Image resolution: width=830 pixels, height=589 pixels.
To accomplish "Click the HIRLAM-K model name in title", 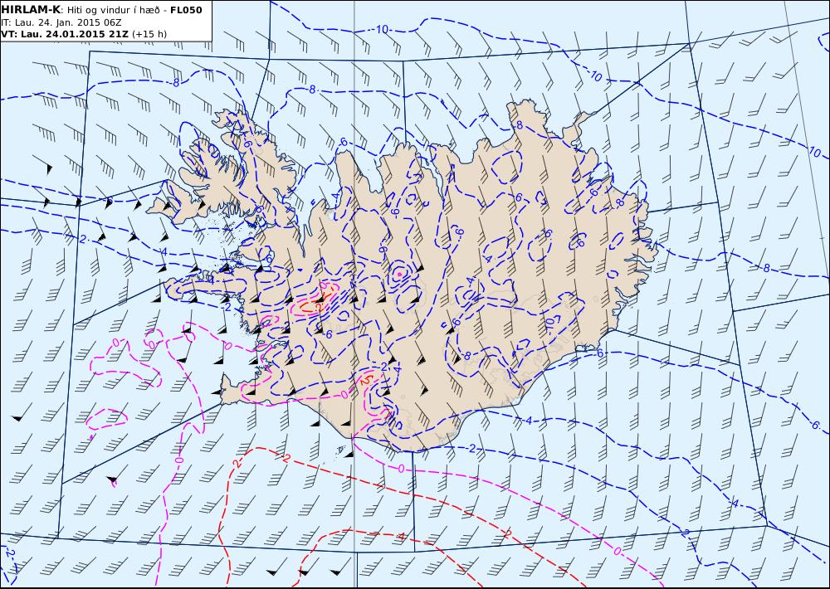I will point(32,10).
